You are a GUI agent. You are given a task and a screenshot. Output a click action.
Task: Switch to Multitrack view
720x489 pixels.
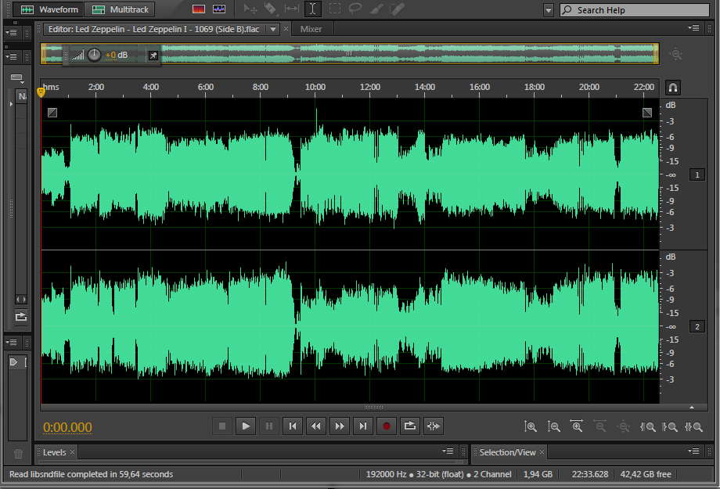click(121, 9)
